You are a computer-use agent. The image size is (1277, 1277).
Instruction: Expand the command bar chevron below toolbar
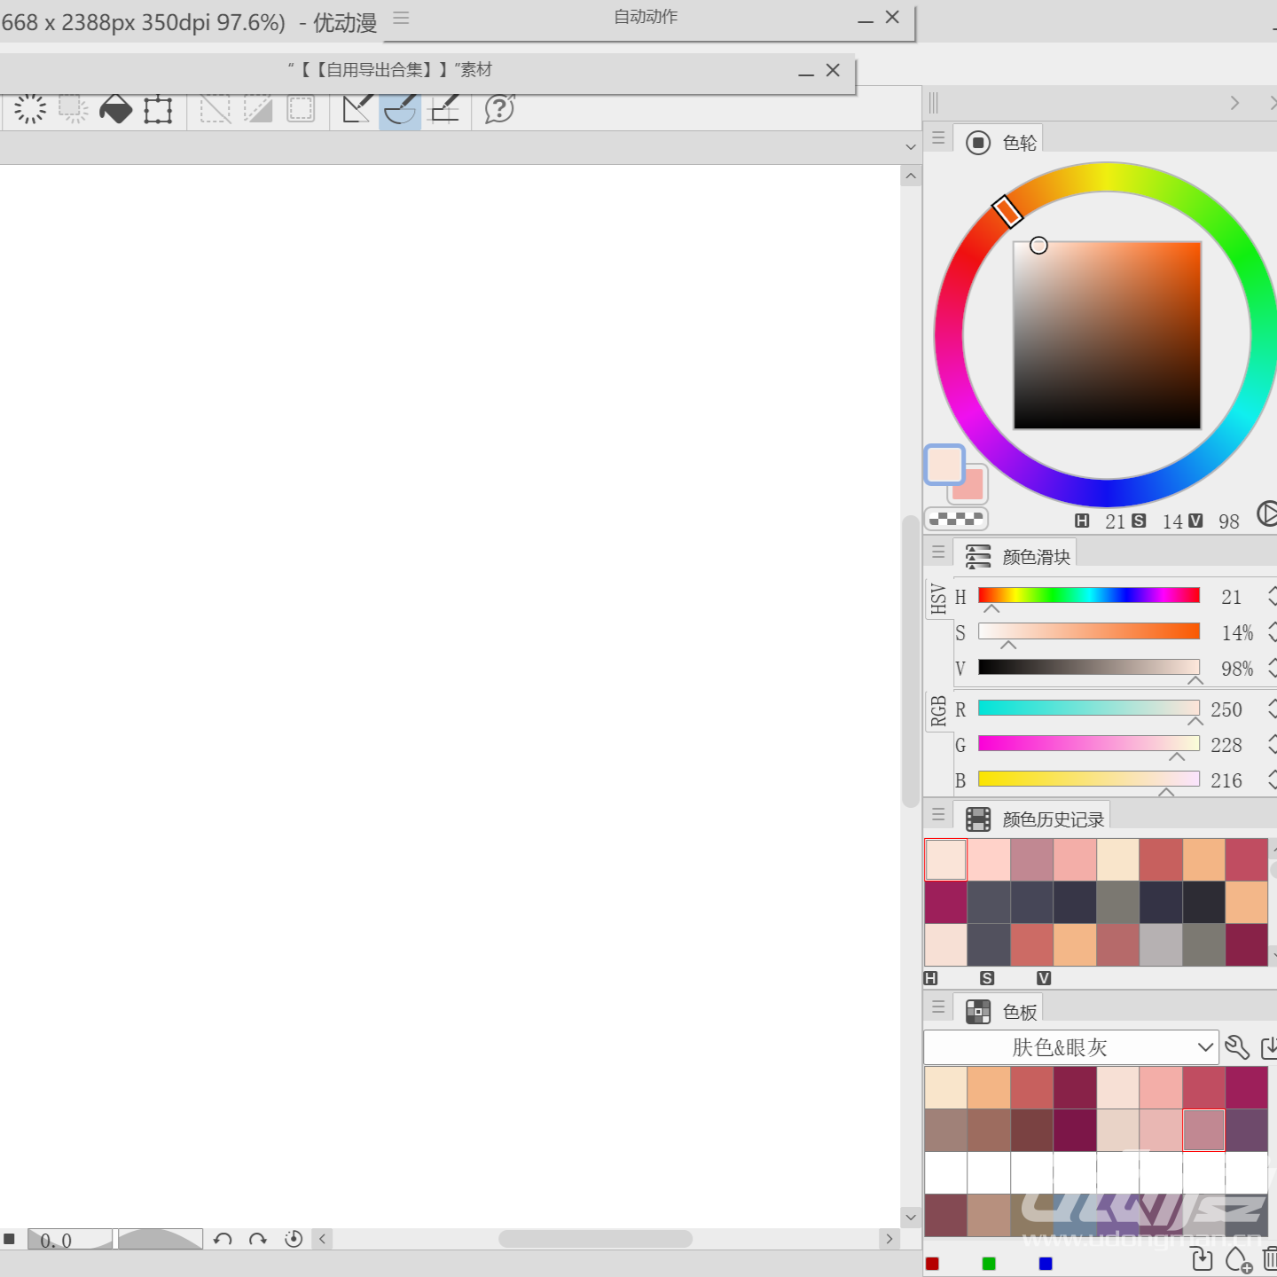click(x=911, y=147)
